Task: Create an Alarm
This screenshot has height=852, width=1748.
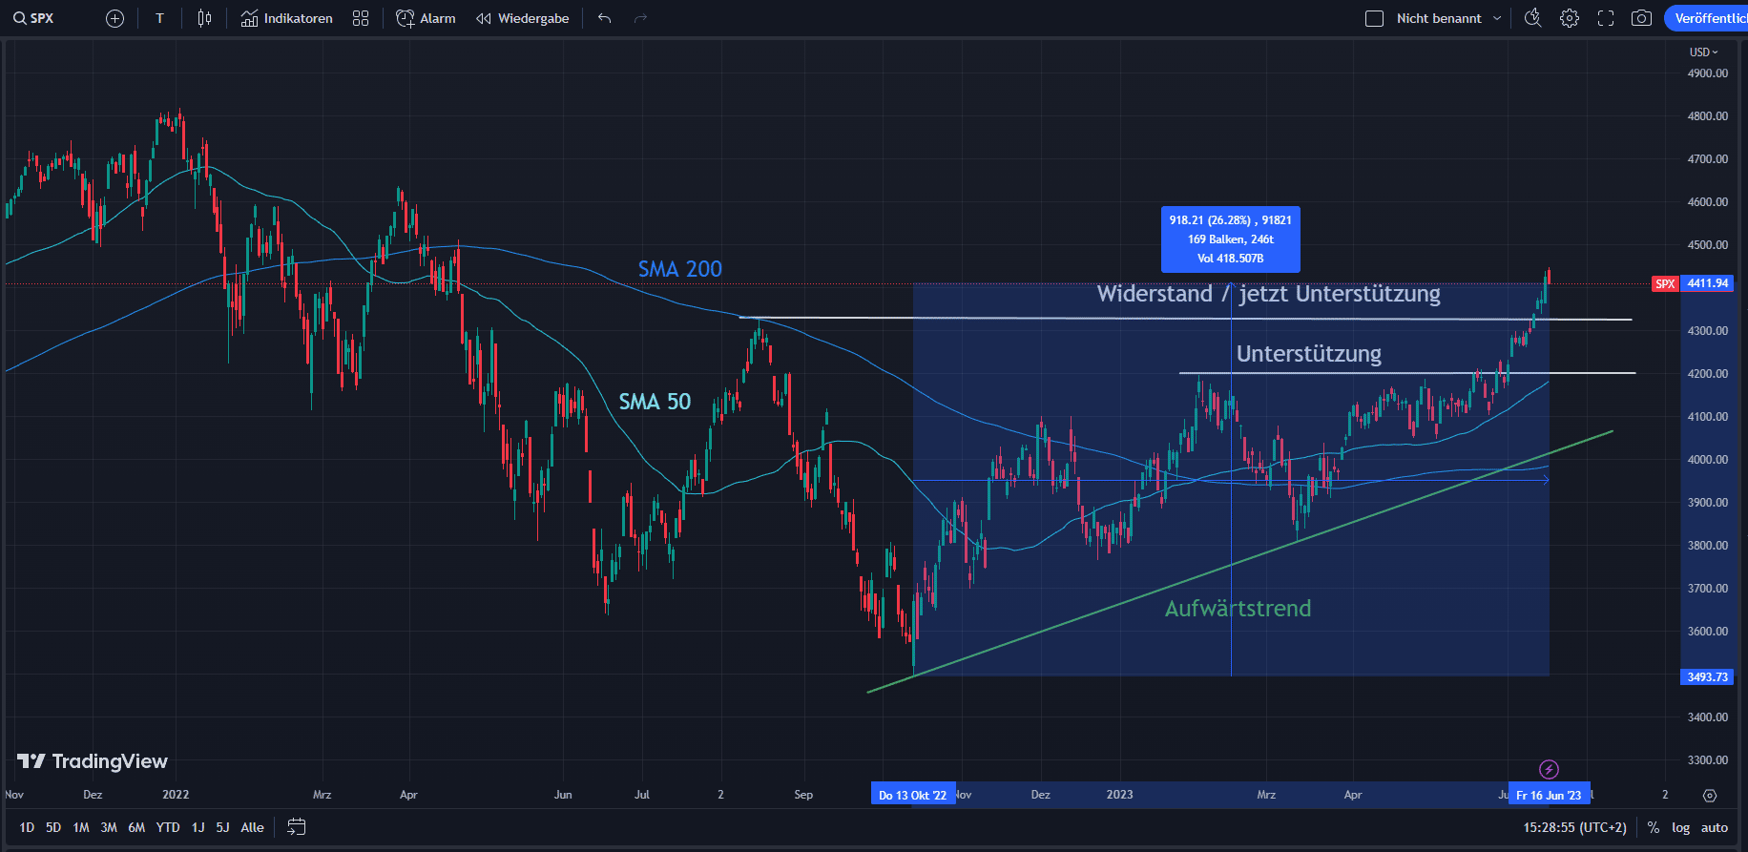Action: (x=427, y=18)
